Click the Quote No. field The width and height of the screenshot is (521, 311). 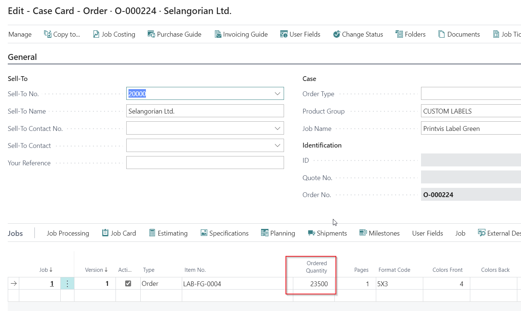coord(471,178)
